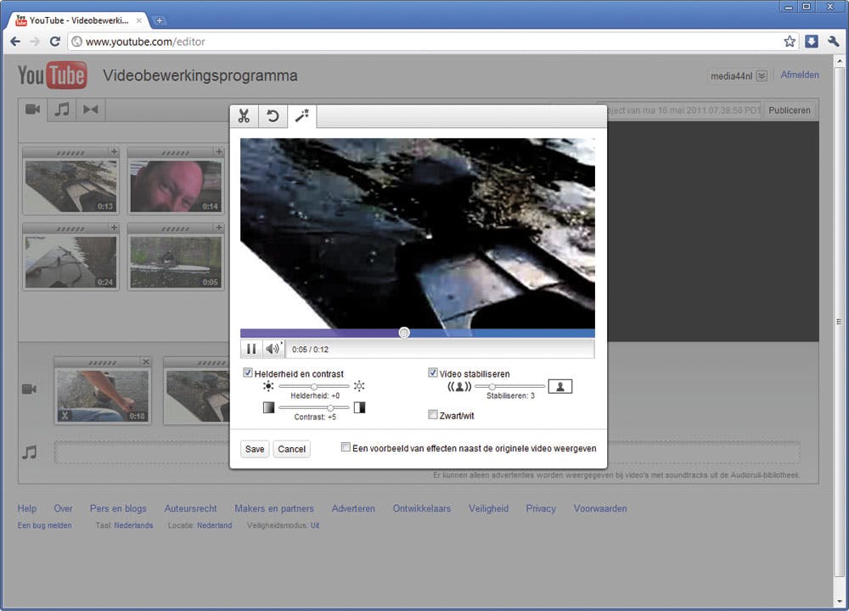
Task: Pause the video preview
Action: coord(251,349)
